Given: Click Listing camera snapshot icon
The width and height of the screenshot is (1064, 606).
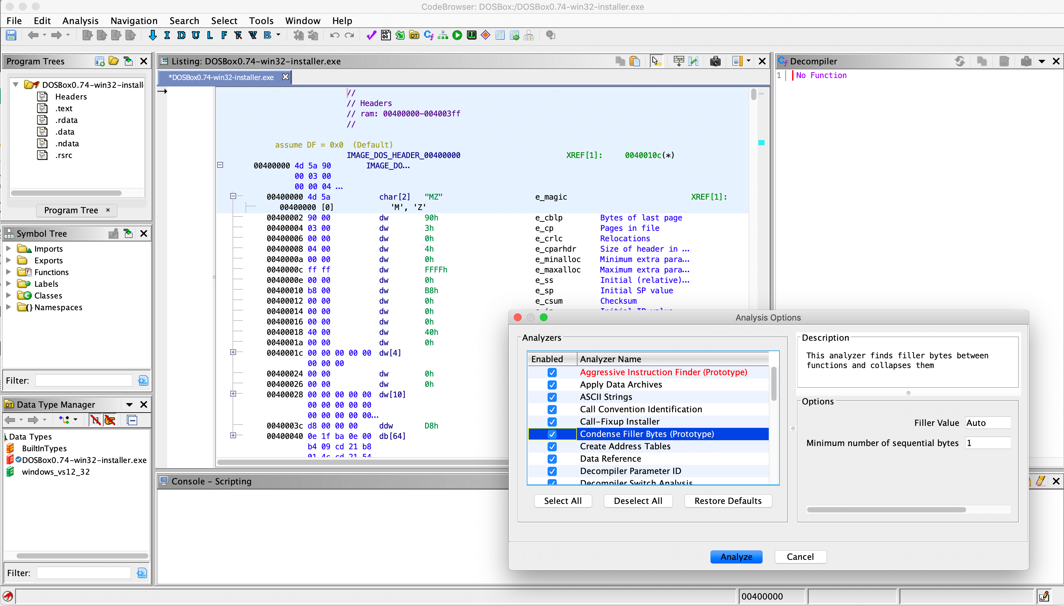Looking at the screenshot, I should pyautogui.click(x=715, y=61).
